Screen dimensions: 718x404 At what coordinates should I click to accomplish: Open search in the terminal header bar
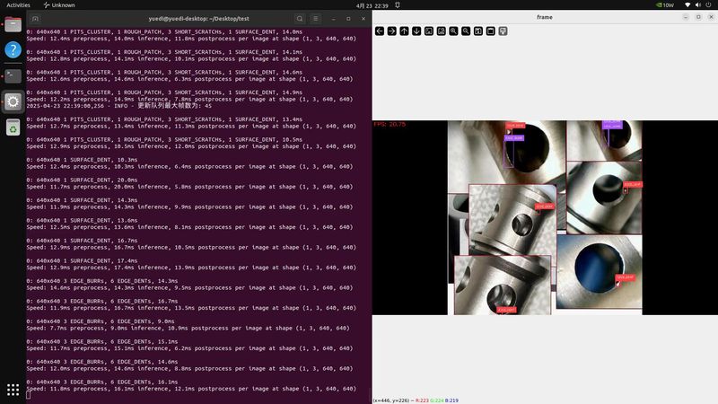(300, 19)
